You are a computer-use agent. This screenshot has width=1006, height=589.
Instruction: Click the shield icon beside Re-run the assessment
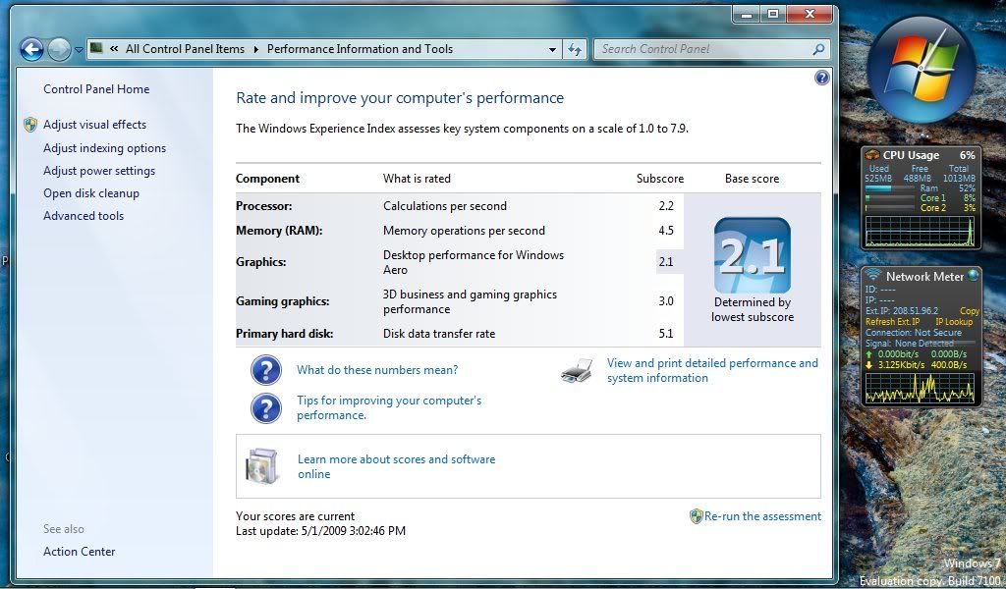(697, 516)
